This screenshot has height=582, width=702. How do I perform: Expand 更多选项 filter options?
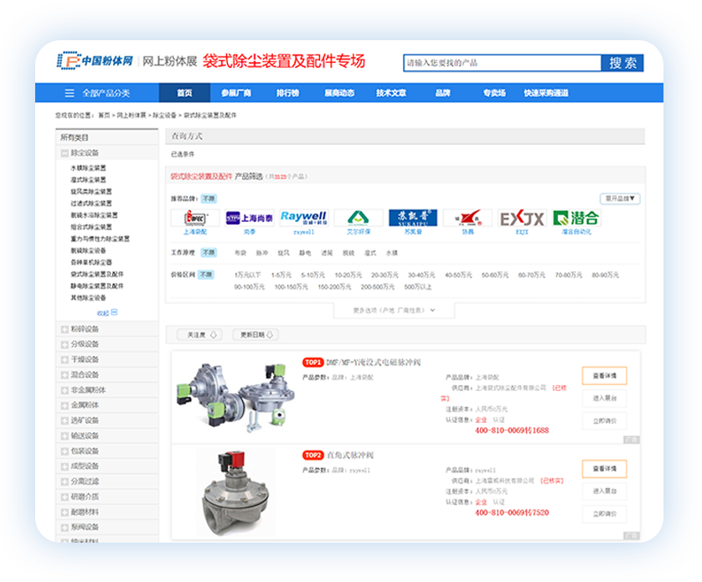point(395,310)
